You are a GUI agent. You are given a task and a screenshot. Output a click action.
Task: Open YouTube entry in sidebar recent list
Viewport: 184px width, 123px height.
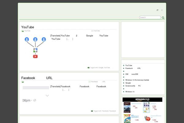point(129,65)
